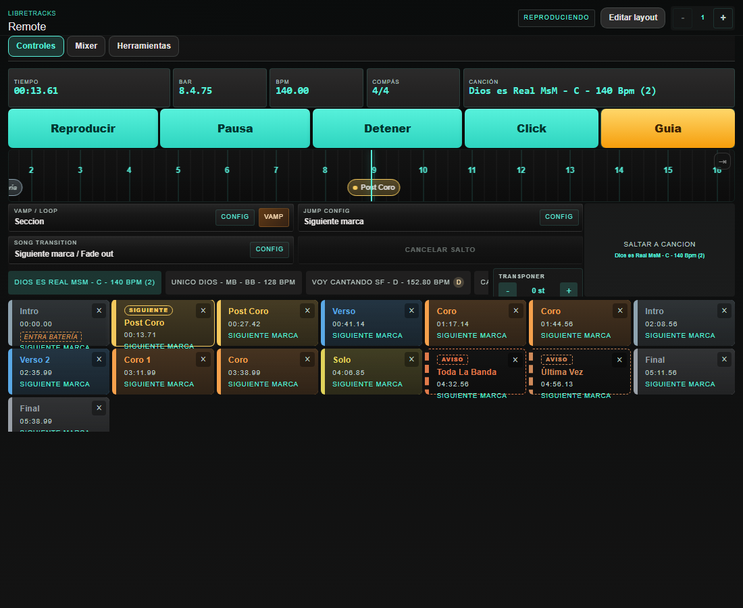The width and height of the screenshot is (743, 608).
Task: Open Vamp / Loop CONFIG
Action: [235, 217]
